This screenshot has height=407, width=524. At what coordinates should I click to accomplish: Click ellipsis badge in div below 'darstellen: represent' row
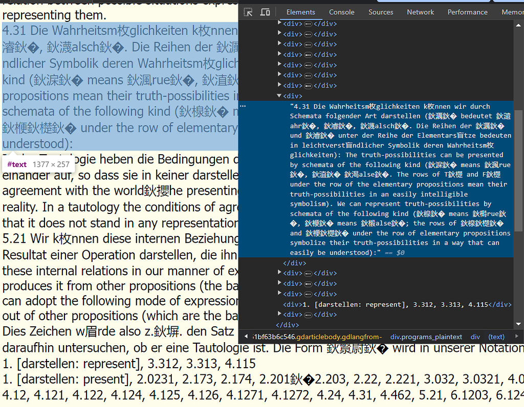[308, 315]
